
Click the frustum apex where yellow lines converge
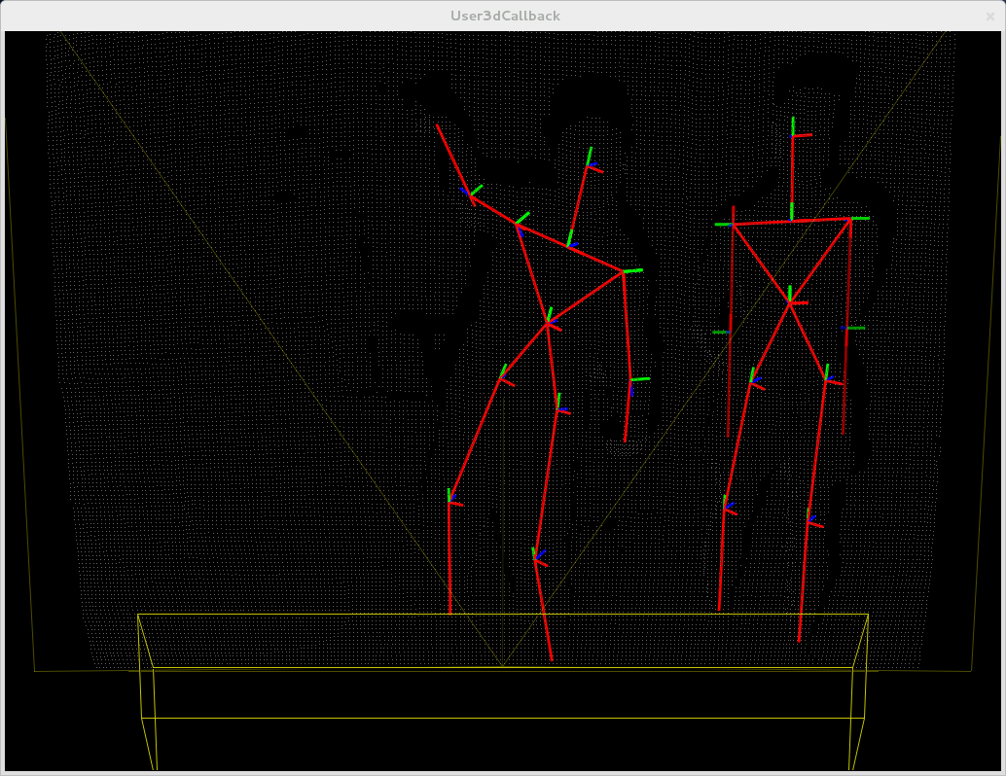[x=503, y=666]
